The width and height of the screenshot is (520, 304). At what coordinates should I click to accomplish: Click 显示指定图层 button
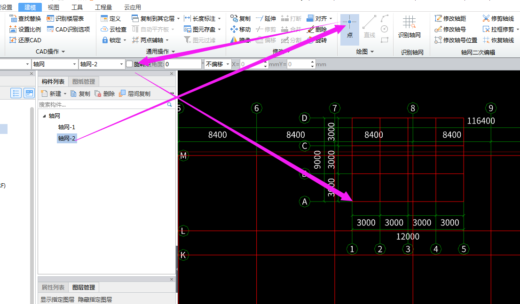coord(57,300)
